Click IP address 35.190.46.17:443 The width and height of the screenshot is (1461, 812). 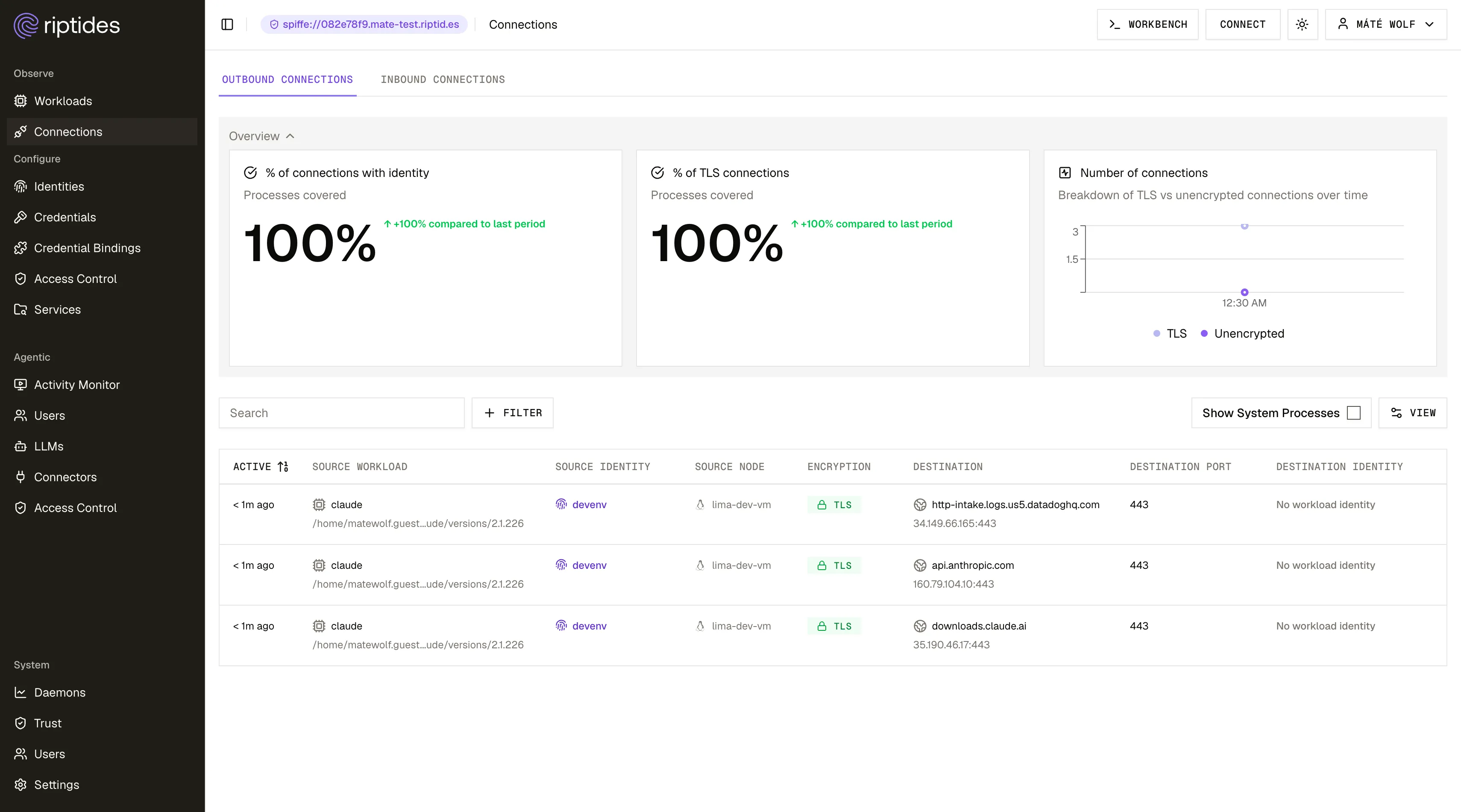coord(951,644)
